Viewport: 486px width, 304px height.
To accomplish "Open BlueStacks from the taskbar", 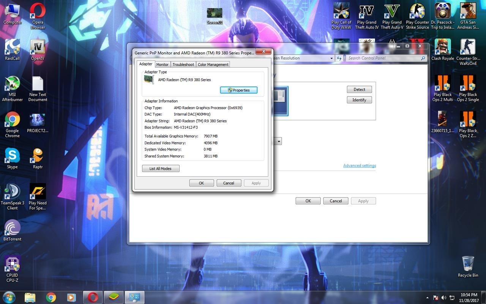I will click(x=114, y=297).
